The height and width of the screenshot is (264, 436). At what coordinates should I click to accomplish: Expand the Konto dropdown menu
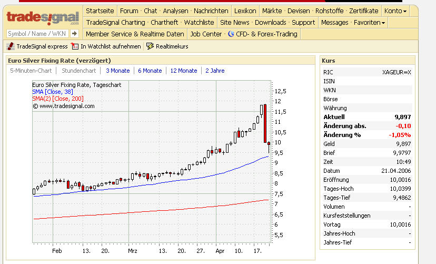395,11
